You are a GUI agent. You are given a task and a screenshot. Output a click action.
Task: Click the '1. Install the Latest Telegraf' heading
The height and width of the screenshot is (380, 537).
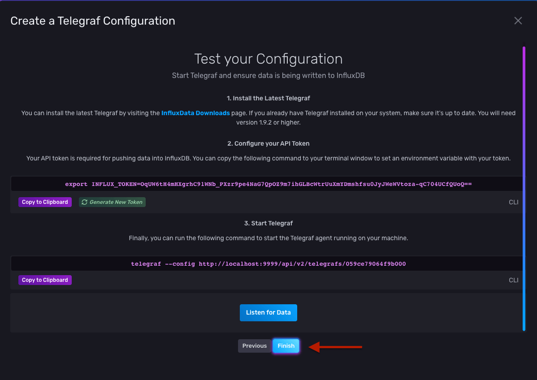[x=268, y=98]
